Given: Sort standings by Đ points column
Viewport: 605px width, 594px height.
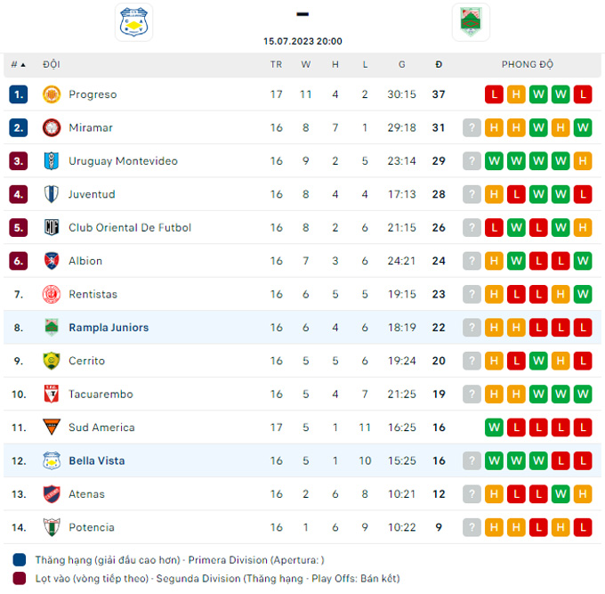Looking at the screenshot, I should [439, 64].
